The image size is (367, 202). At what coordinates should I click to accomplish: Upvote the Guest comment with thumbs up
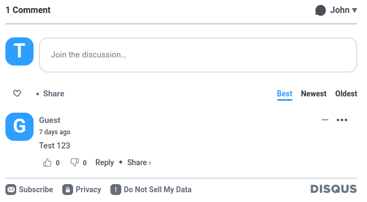(47, 162)
